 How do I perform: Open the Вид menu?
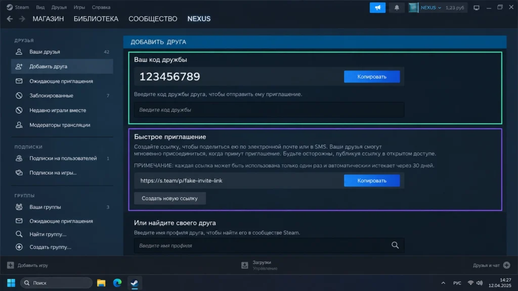point(40,7)
